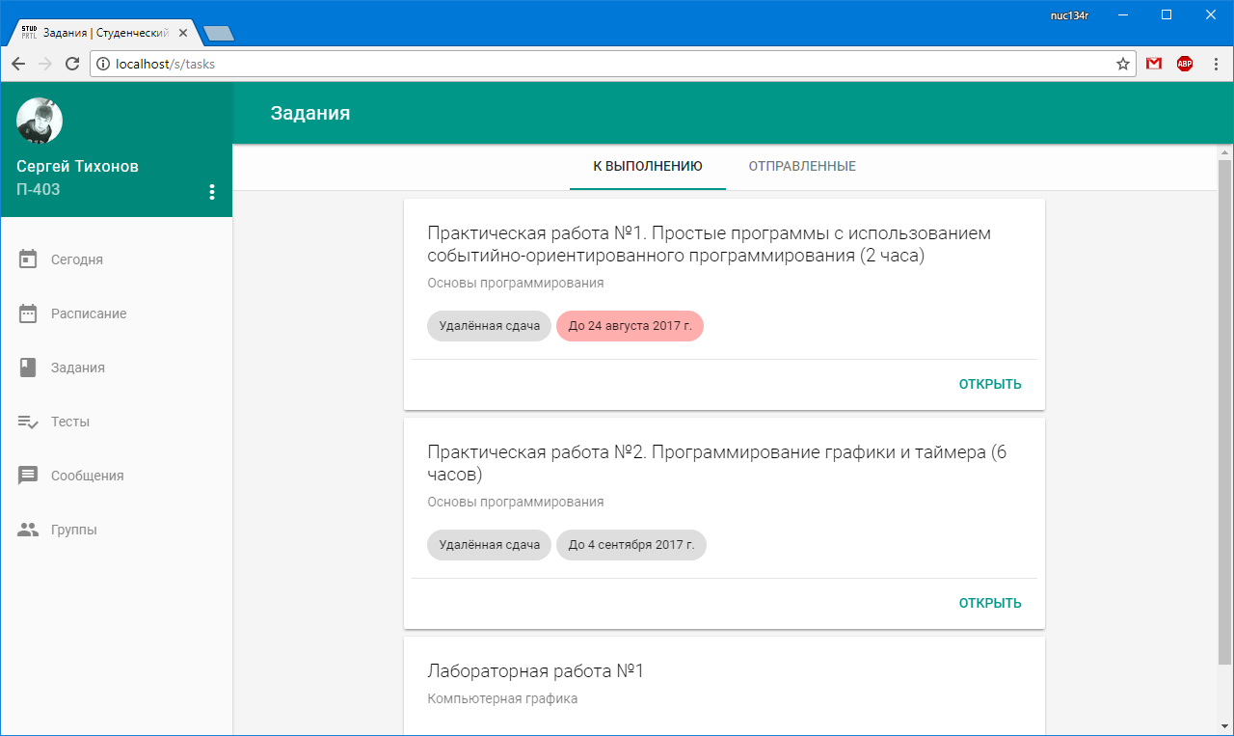Open the profile three-dot menu
Image resolution: width=1234 pixels, height=736 pixels.
(x=212, y=192)
